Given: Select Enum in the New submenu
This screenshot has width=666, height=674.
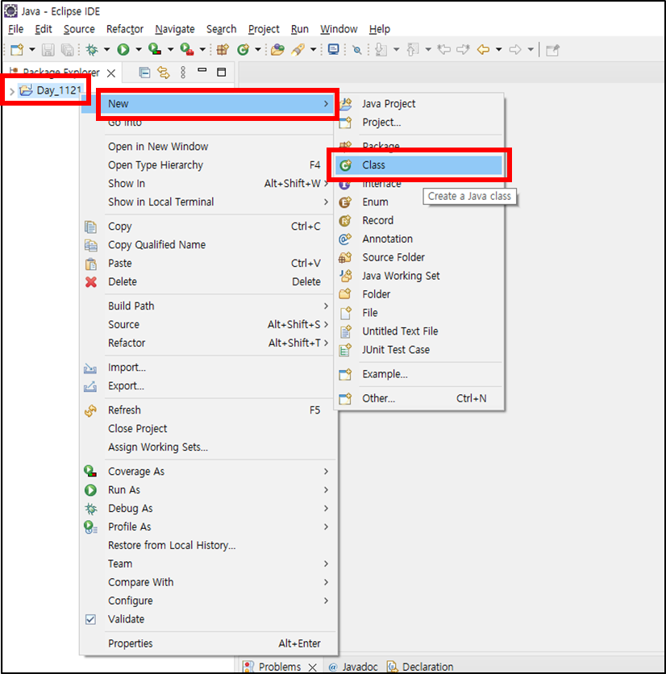Looking at the screenshot, I should (x=419, y=202).
